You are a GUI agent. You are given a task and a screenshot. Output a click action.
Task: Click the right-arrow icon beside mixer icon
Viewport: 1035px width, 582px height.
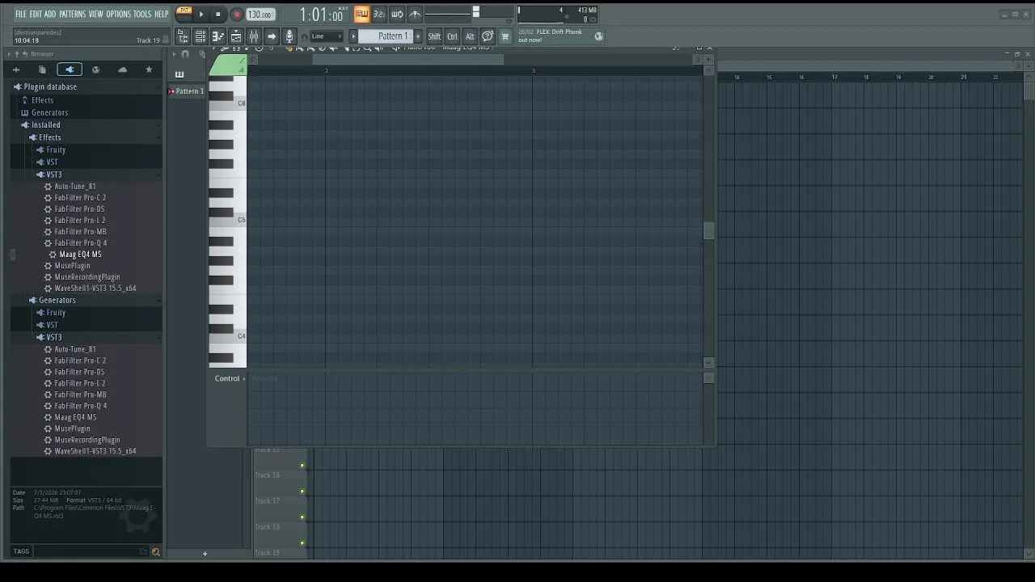click(x=272, y=36)
